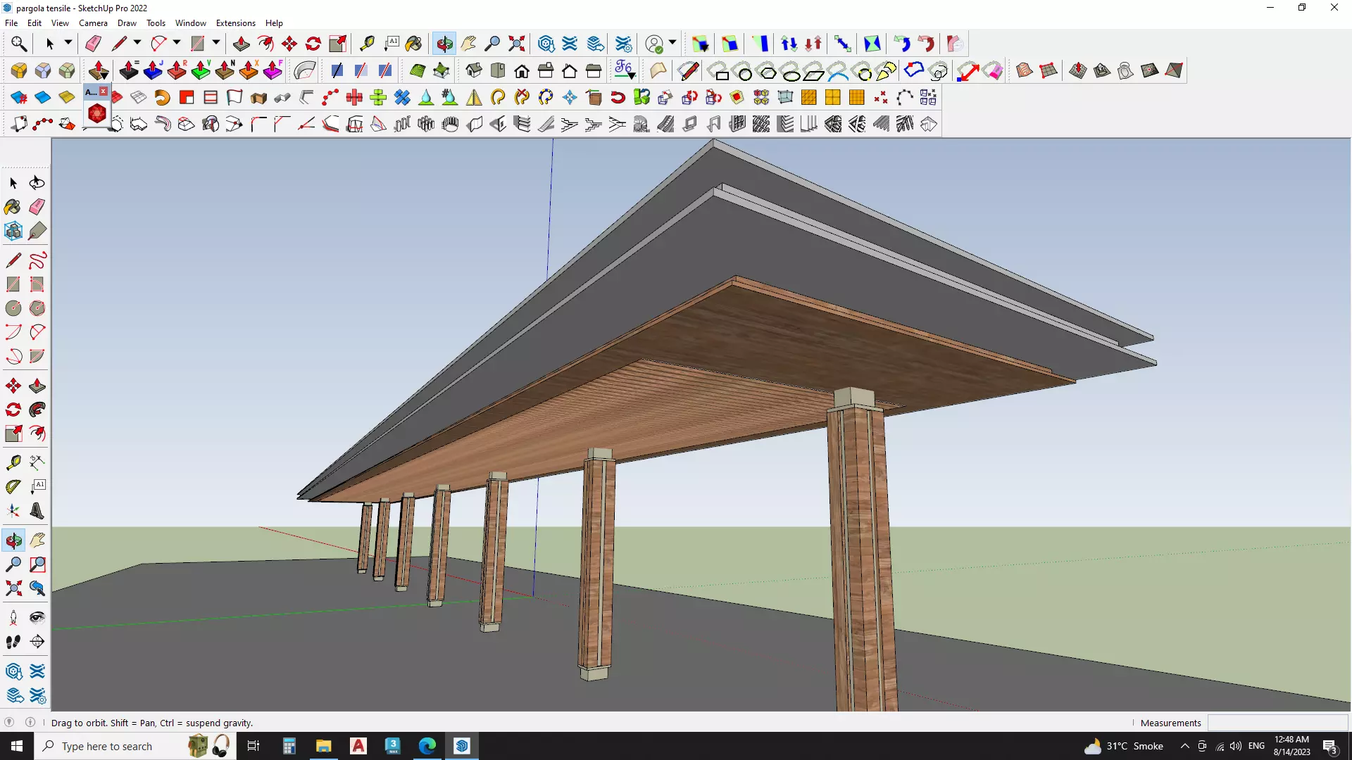Screen dimensions: 1352x760
Task: Open the File menu
Action: pyautogui.click(x=11, y=23)
